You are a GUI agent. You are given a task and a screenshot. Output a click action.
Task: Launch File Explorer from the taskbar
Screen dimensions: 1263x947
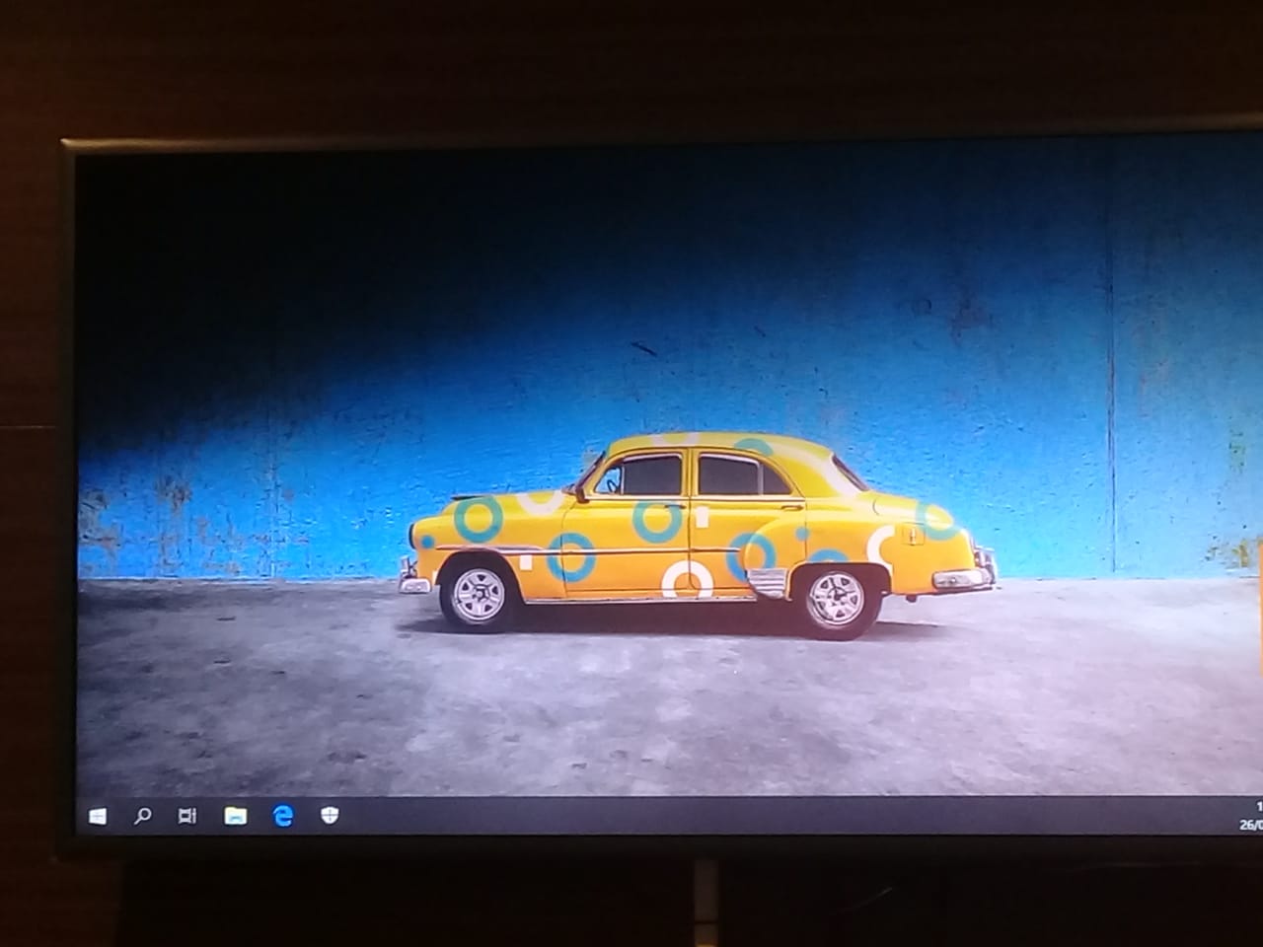pos(235,816)
